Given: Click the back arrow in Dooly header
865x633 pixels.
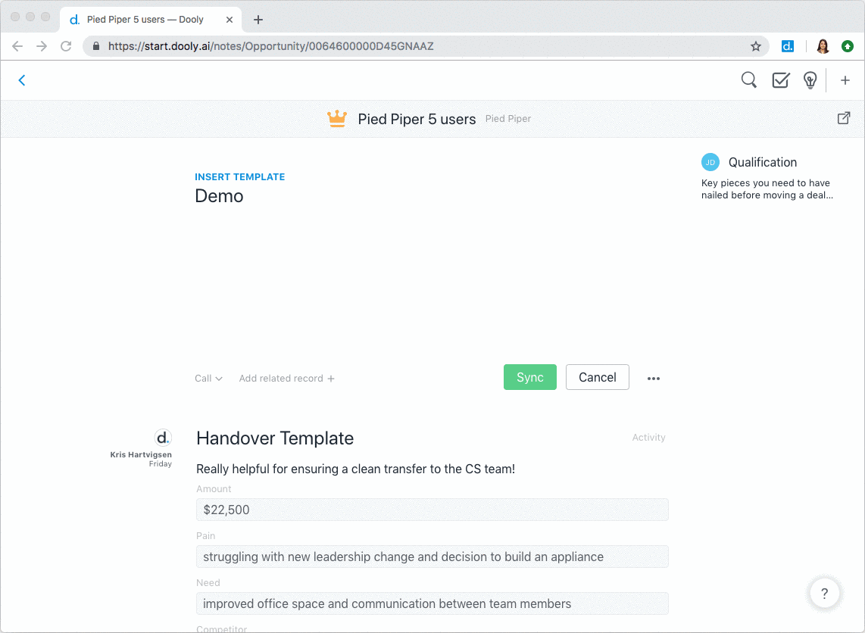Looking at the screenshot, I should [x=22, y=80].
